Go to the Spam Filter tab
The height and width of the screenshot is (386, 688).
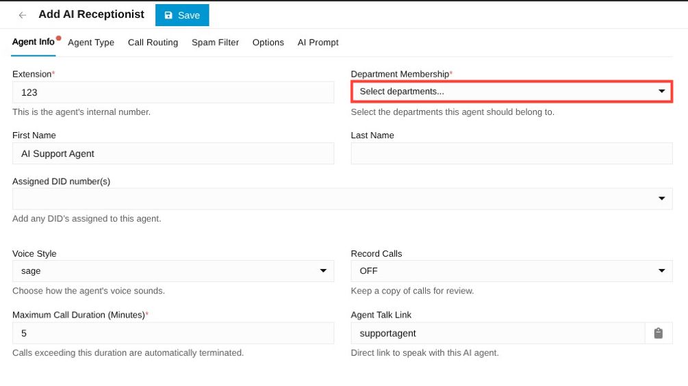coord(215,42)
